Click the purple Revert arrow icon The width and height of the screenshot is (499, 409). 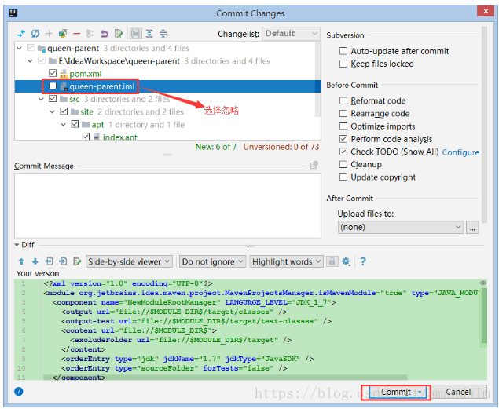pos(105,34)
